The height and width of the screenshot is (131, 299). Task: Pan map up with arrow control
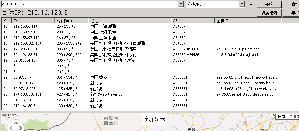tap(15, 123)
